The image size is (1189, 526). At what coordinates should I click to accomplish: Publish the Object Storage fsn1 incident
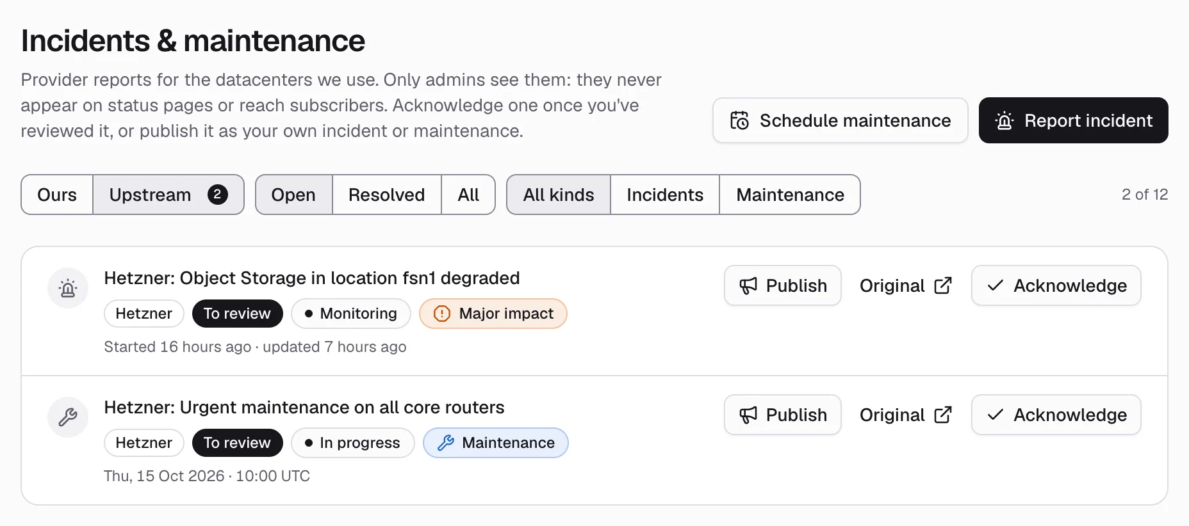[x=783, y=285]
